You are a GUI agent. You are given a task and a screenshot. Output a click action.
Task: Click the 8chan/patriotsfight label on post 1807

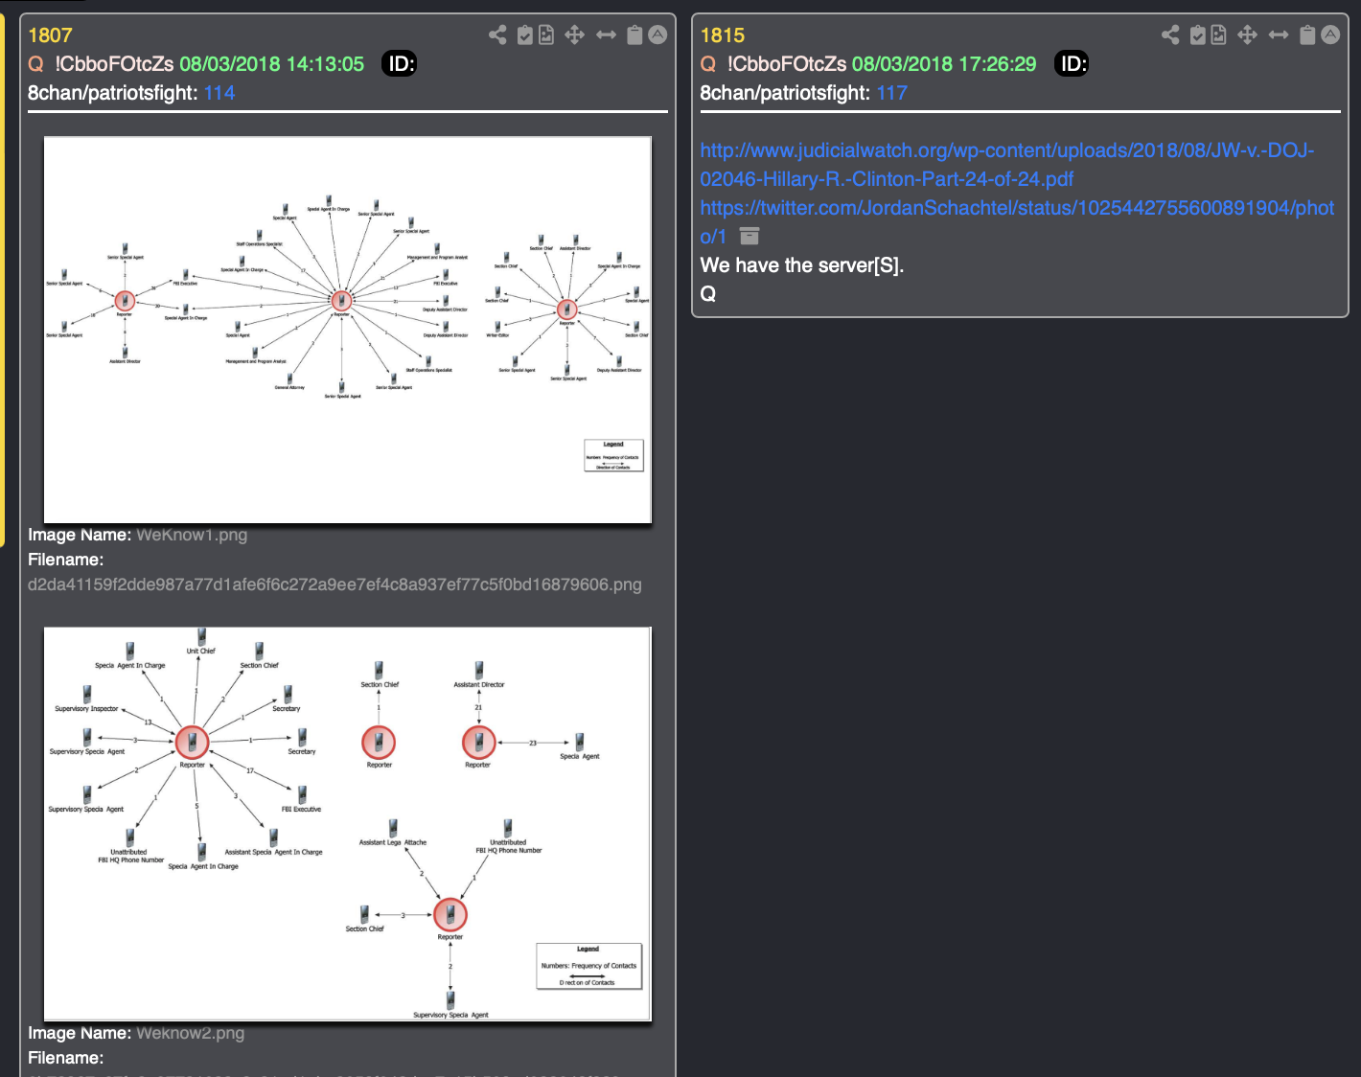pos(113,93)
